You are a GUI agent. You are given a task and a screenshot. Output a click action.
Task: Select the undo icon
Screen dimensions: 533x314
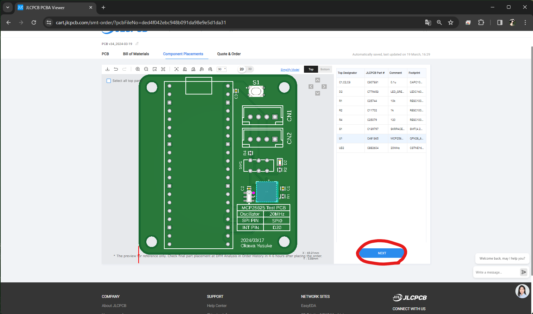point(116,69)
